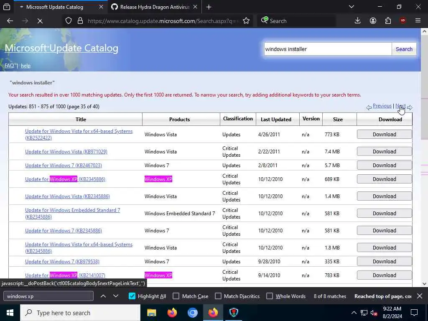Open Update for Windows Embedded Standard 7 link
Screen dimensions: 428x321
(x=73, y=214)
